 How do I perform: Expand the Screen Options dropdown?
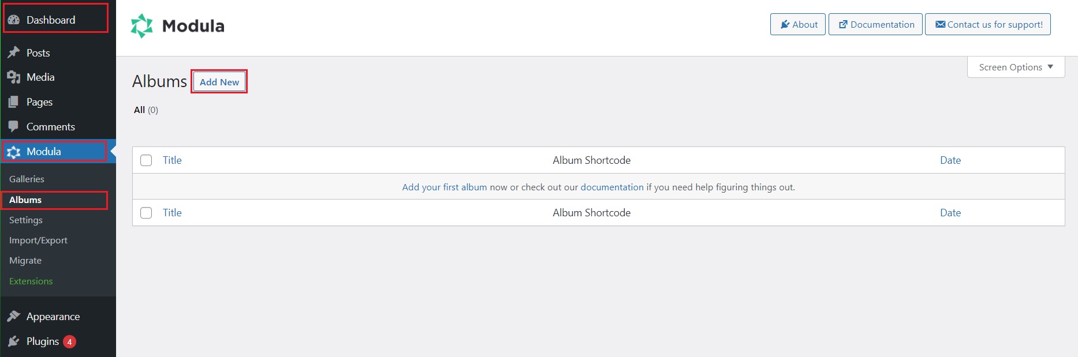click(1016, 67)
